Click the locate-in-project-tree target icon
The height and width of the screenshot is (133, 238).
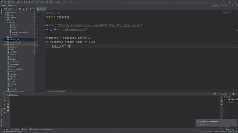click(20, 9)
